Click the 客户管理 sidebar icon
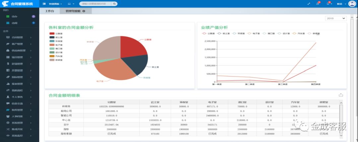 8,44
